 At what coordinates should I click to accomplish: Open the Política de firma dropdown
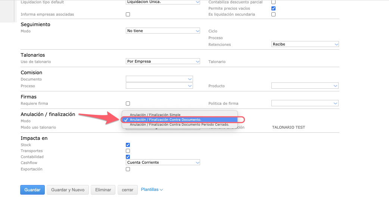click(305, 103)
